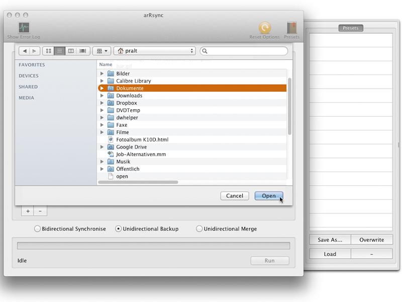Select Unidirectional Merge radio button
Screen dimensions: 402x302
[199, 229]
